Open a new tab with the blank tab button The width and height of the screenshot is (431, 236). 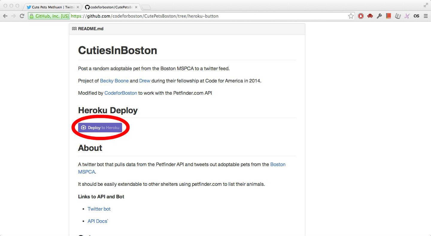pos(146,7)
